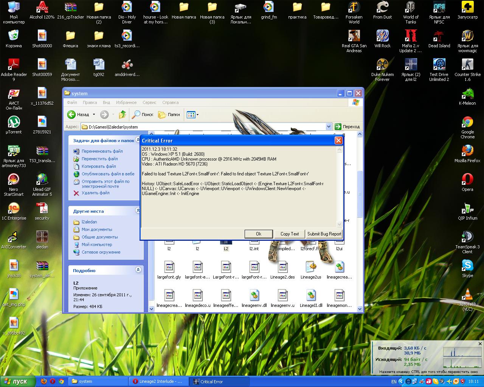This screenshot has width=484, height=387.
Task: Launch Skype from the desktop
Action: pyautogui.click(x=467, y=268)
